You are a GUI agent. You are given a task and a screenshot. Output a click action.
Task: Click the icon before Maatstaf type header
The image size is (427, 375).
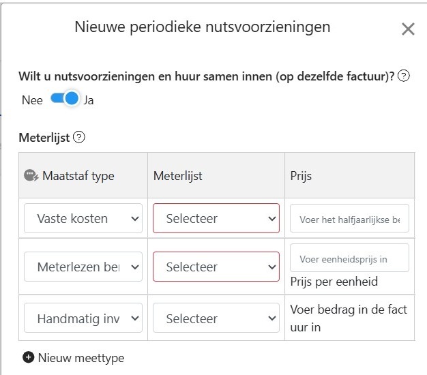pos(31,176)
